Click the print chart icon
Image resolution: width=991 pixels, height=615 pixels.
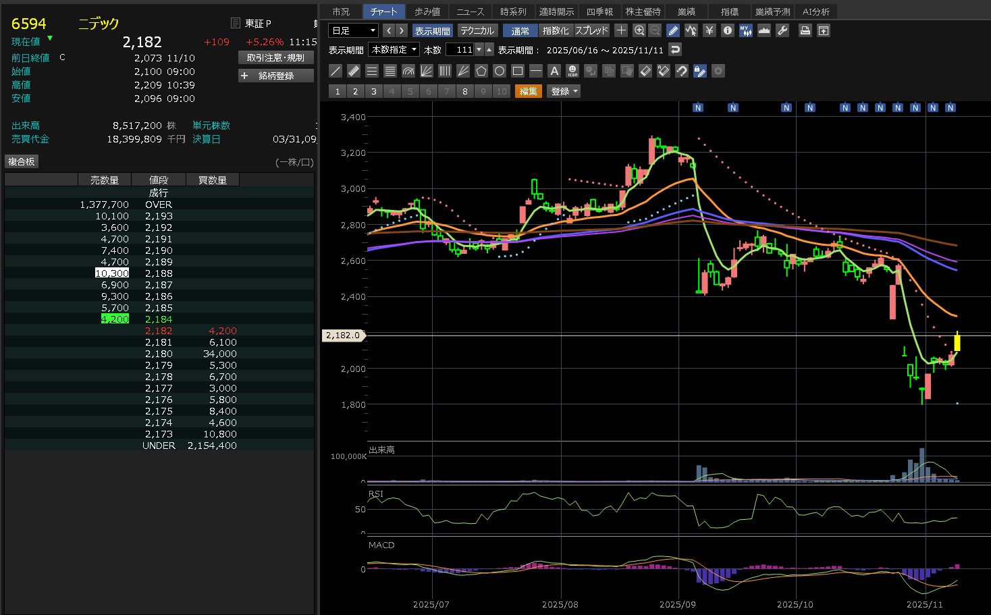tap(805, 30)
